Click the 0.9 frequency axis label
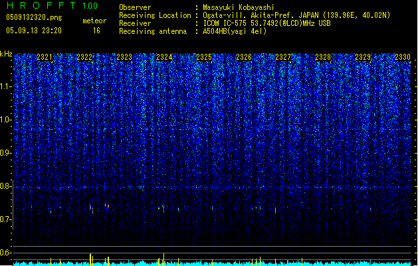 point(6,153)
